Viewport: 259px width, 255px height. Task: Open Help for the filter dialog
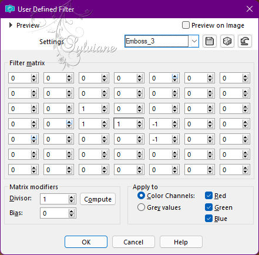tap(181, 242)
